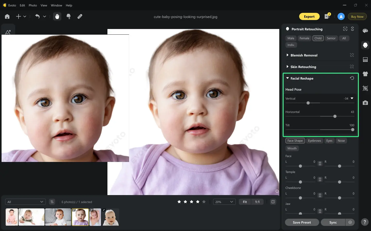Select the Hand tool in the toolbar
Image resolution: width=371 pixels, height=231 pixels.
[x=57, y=16]
